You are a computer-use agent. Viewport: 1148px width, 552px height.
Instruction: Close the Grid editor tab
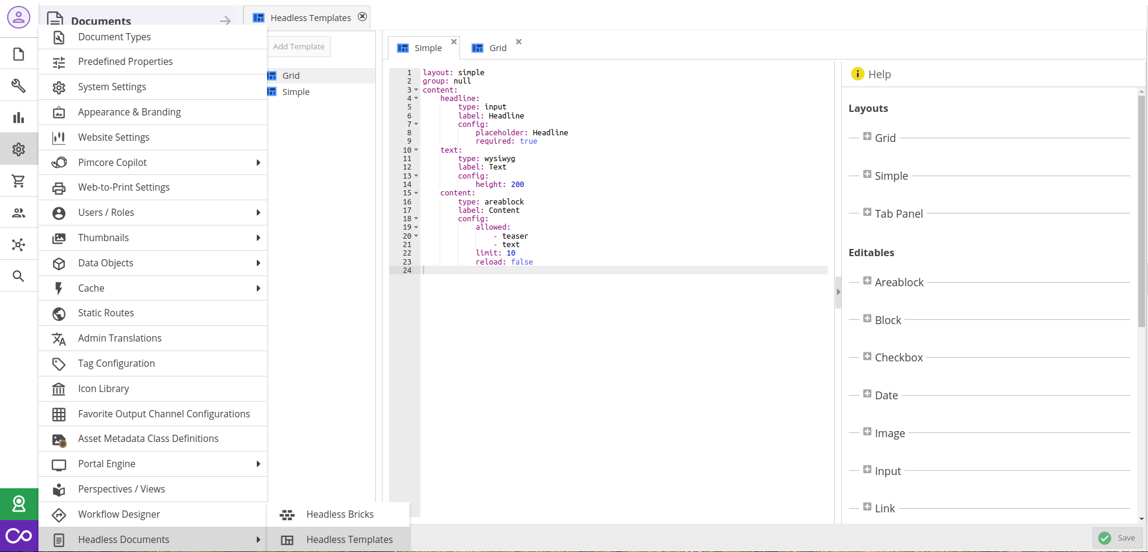(518, 41)
